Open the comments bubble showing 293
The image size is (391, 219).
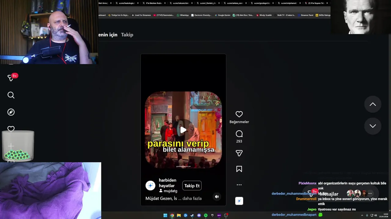[x=239, y=134]
